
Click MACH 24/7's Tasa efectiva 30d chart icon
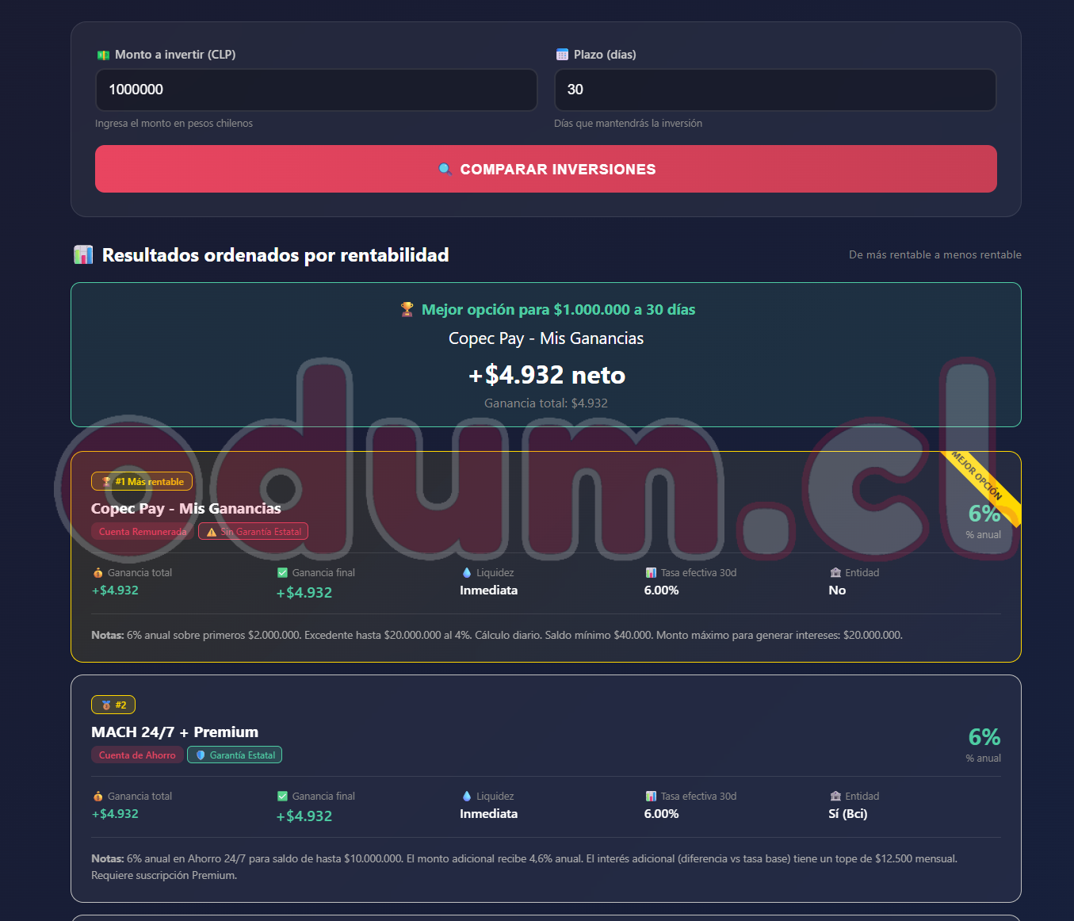point(651,797)
